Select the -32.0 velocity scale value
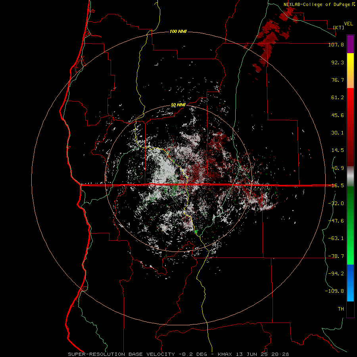 pos(336,203)
